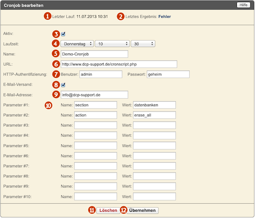The height and width of the screenshot is (218, 255).
Task: Click the Letztes Ergebnis label text
Action: [141, 16]
